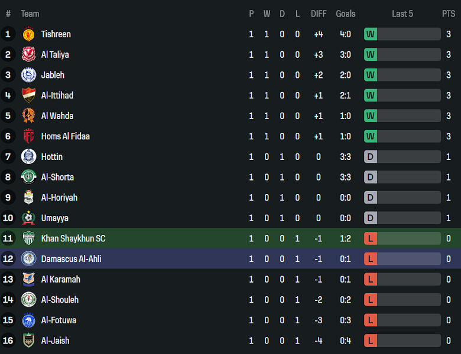This screenshot has width=461, height=354.
Task: Click the Al-Shorta green badge
Action: [28, 177]
